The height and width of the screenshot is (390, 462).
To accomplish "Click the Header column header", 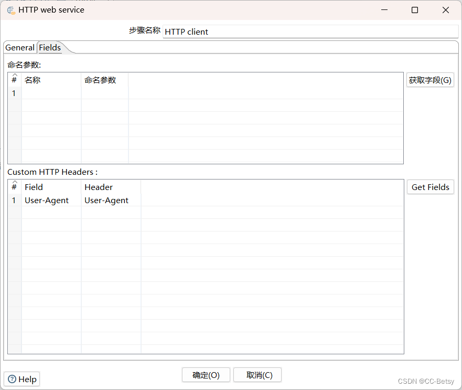I will pos(99,187).
